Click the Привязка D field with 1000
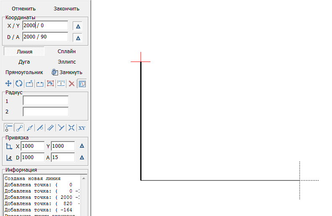 click(x=33, y=157)
